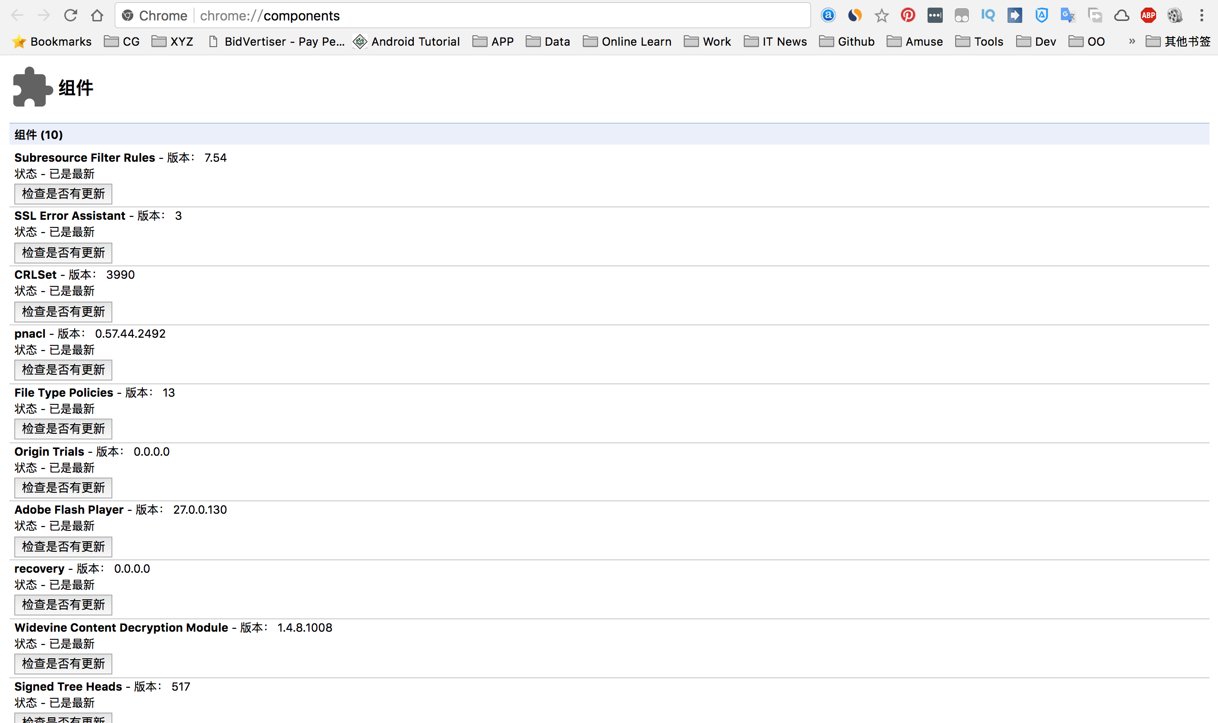Open the IQ extension icon

(988, 16)
